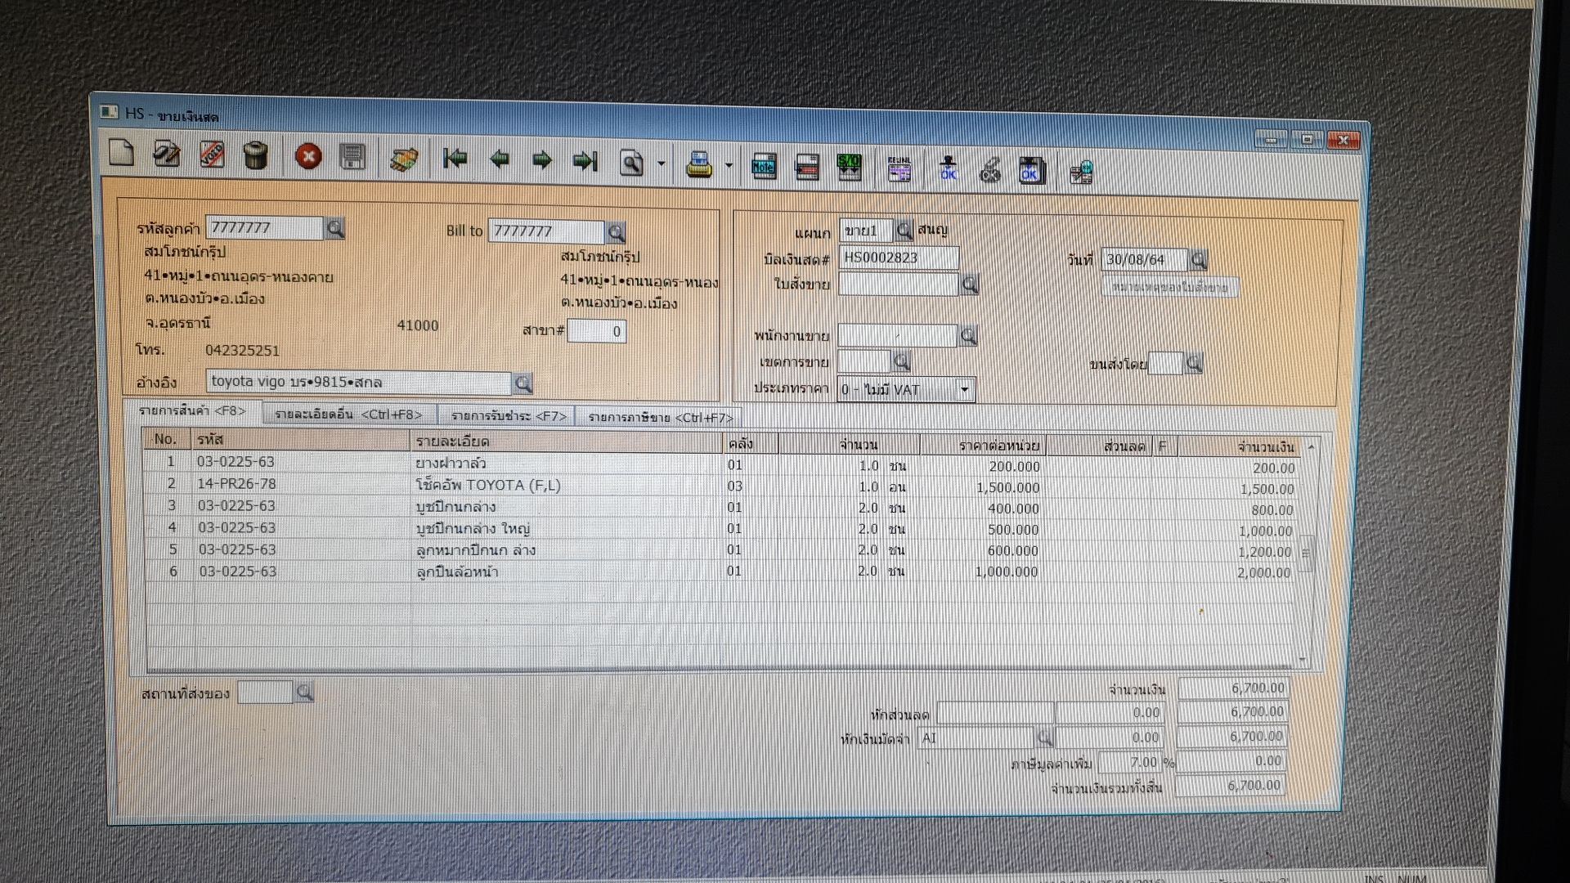Image resolution: width=1570 pixels, height=883 pixels.
Task: Click the reference field 'toyota vigo'
Action: (358, 382)
